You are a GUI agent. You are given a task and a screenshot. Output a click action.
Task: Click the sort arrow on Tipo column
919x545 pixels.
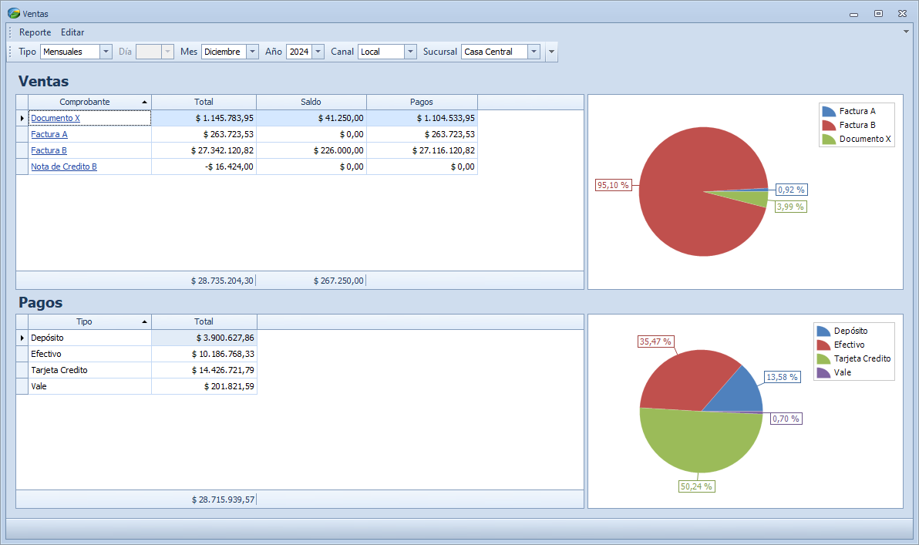(x=144, y=321)
